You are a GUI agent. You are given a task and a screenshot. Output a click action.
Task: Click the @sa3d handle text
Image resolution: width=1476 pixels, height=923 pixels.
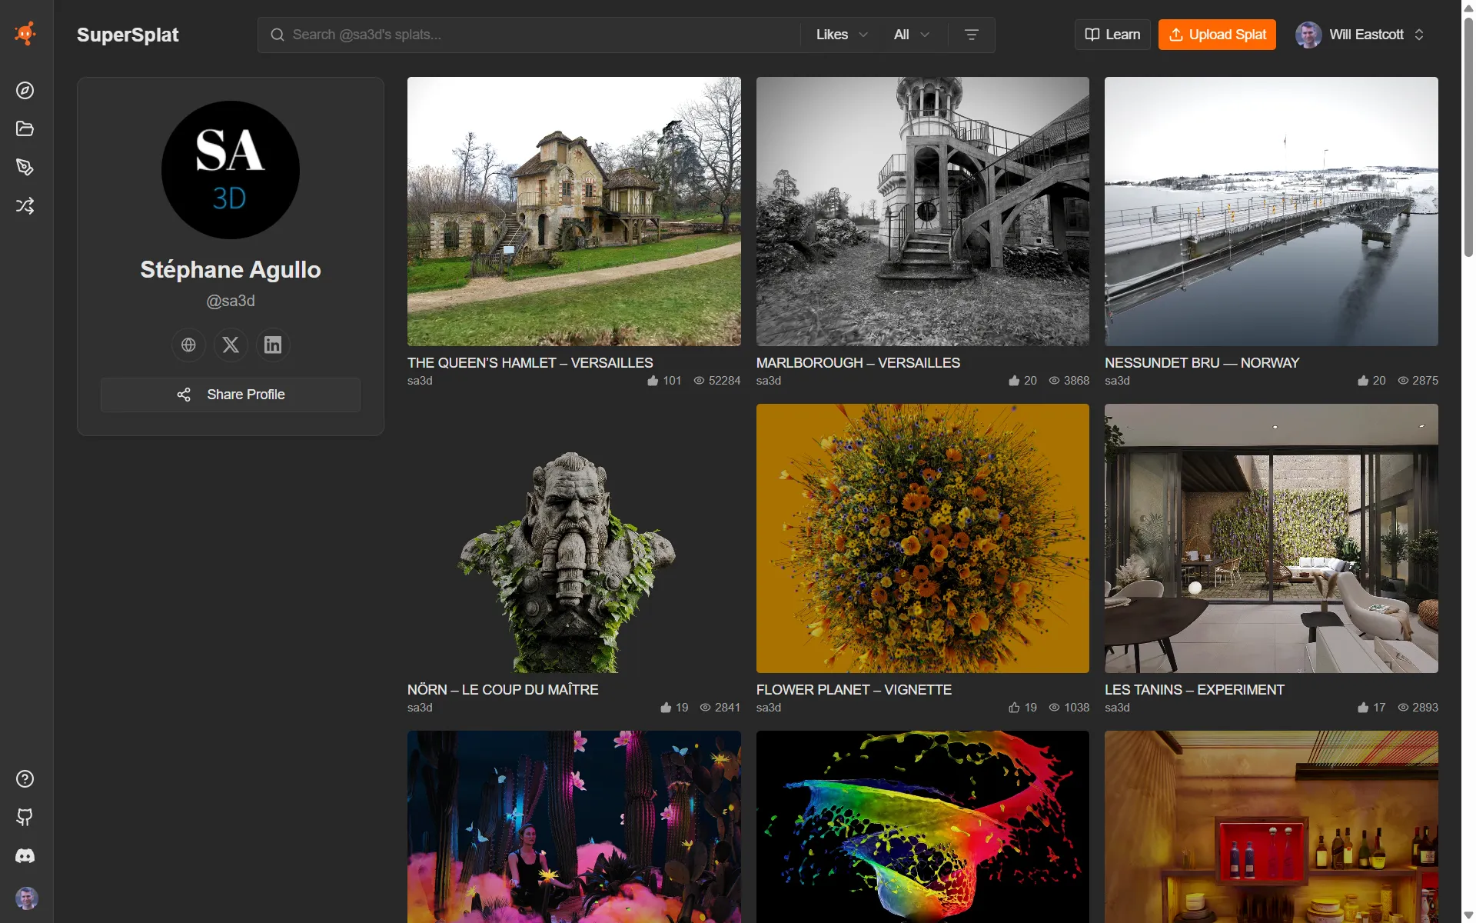[231, 301]
